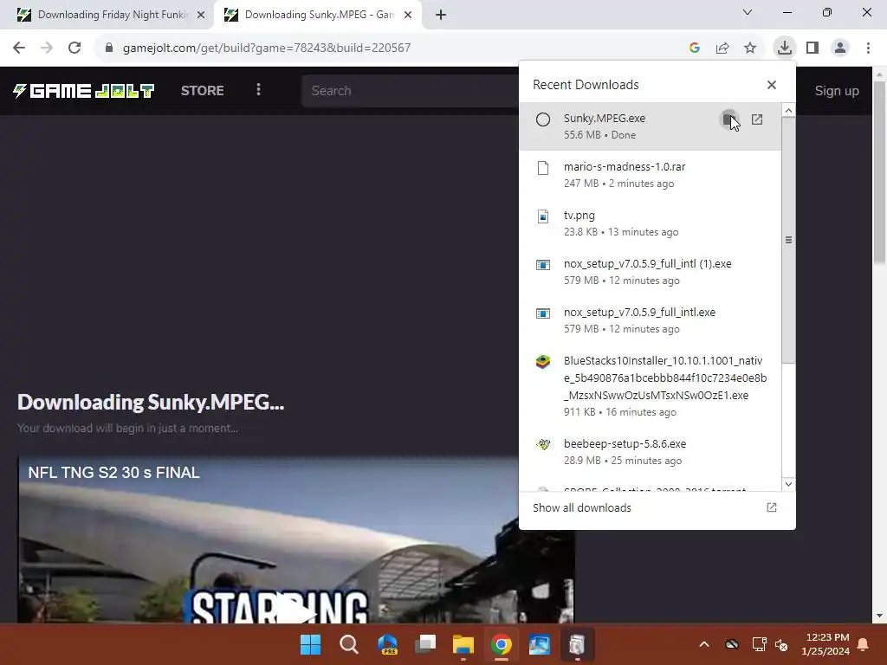Click the NFL TNG S2 30 s FINAL title
Screen dimensions: 887x665
[x=113, y=473]
